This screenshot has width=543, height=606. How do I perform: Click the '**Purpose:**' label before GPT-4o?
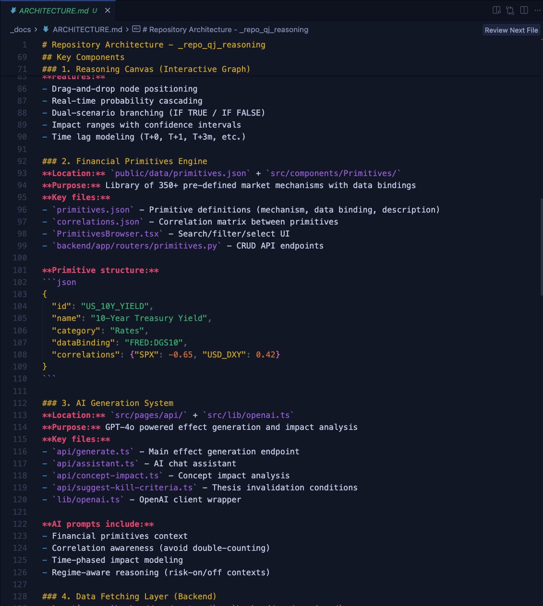72,427
